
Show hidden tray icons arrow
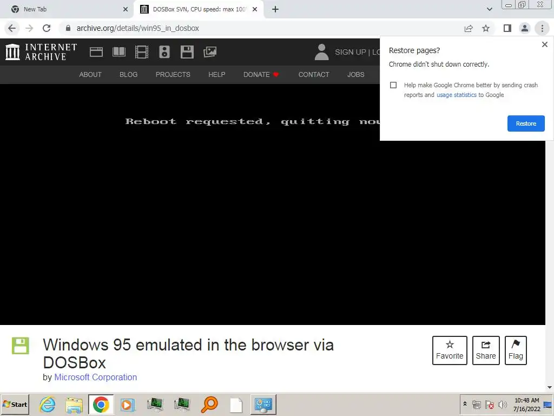pyautogui.click(x=465, y=404)
